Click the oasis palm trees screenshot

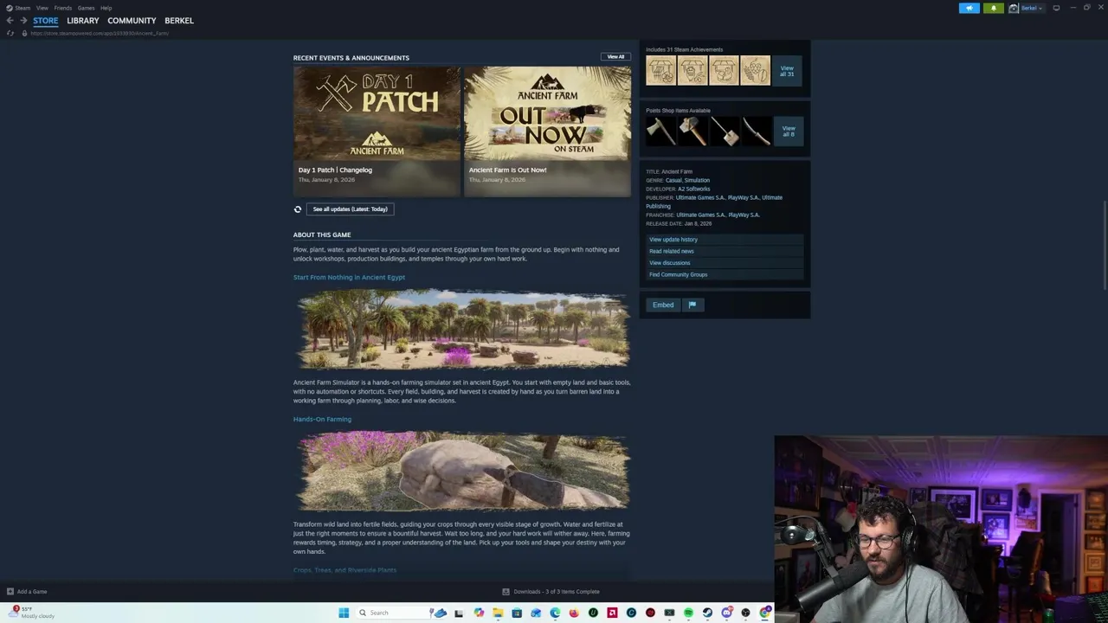(461, 329)
